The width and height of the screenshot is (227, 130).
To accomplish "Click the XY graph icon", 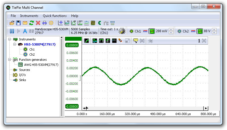I will pos(73,23).
